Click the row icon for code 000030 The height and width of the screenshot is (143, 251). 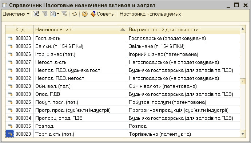click(10, 38)
